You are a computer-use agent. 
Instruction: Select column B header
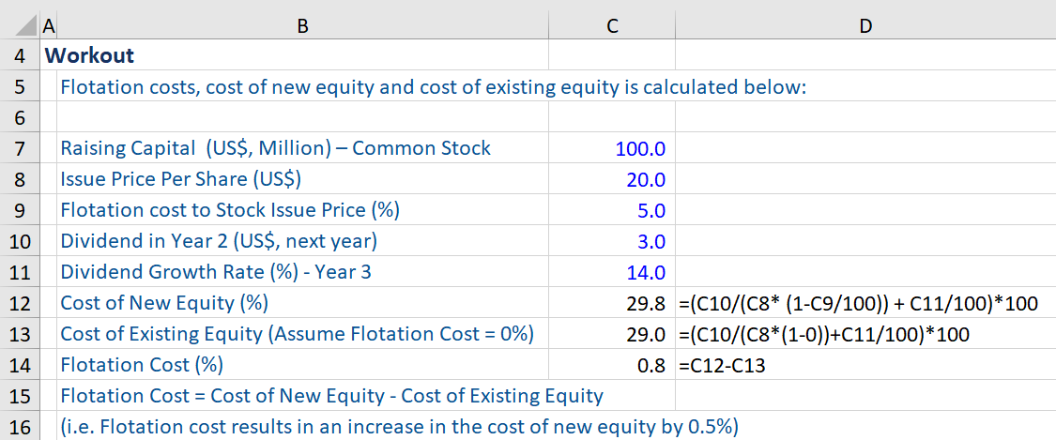(302, 26)
